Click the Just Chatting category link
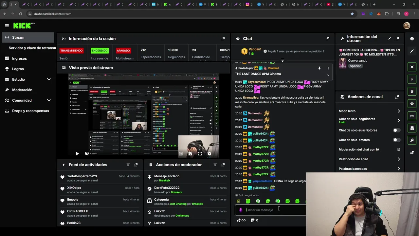Viewport: 419px width, 236px height. (178, 204)
